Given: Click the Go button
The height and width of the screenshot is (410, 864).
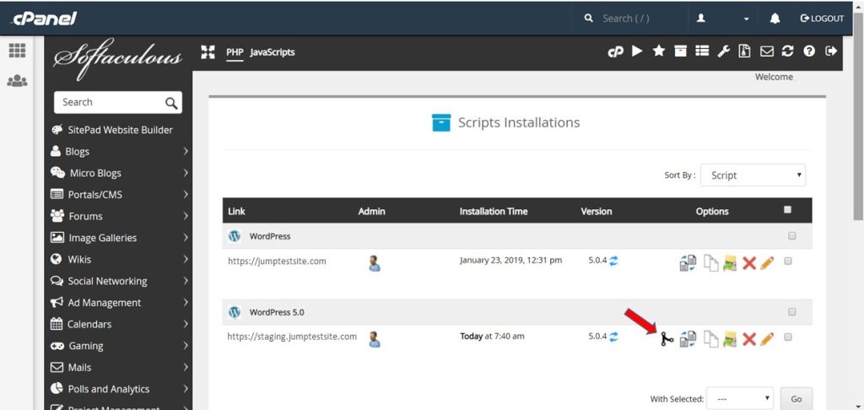Looking at the screenshot, I should coord(796,398).
